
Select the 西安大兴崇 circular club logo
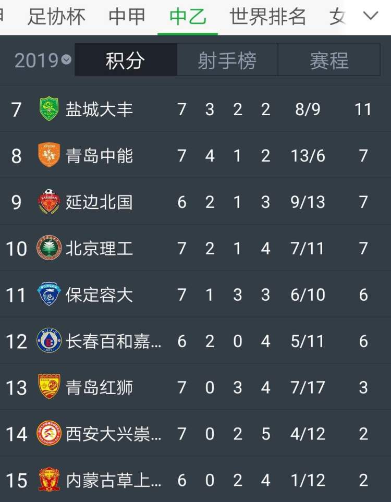[49, 434]
